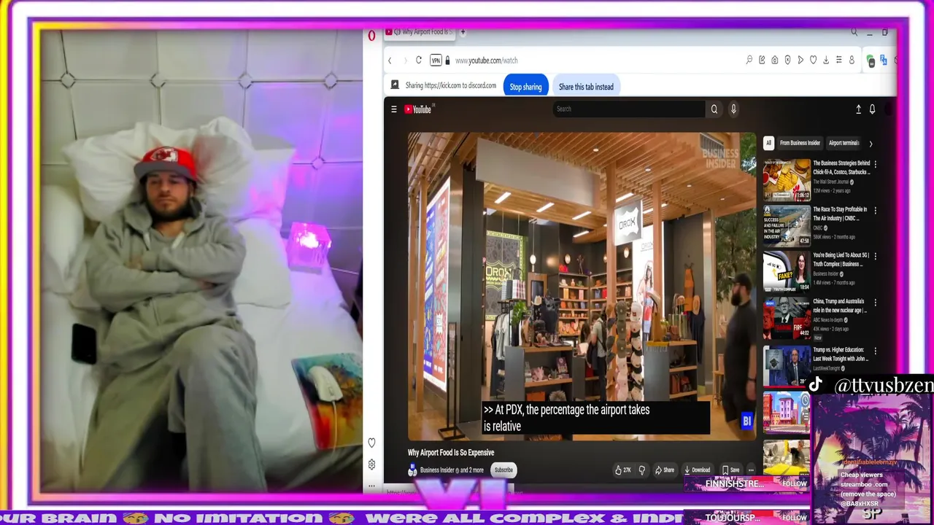Dislike the video with thumbs down
This screenshot has height=525, width=934.
(x=642, y=470)
